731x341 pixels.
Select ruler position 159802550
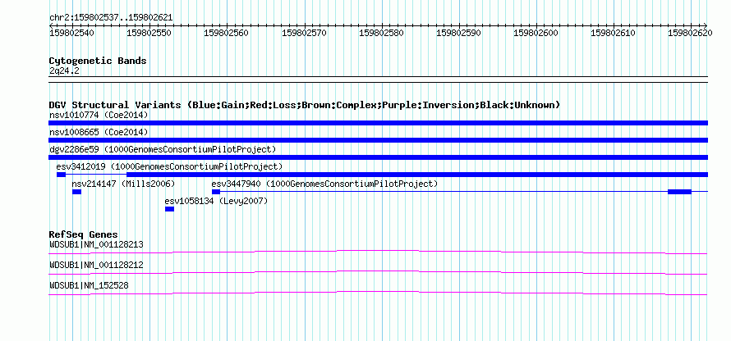[x=149, y=33]
